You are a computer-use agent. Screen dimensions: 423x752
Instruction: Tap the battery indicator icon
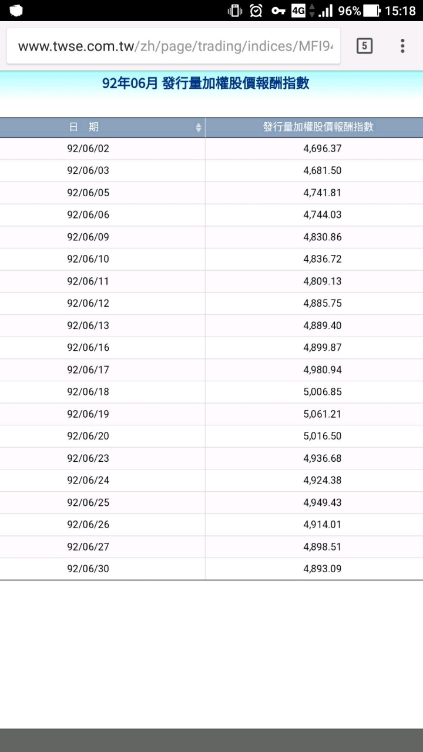pyautogui.click(x=372, y=11)
